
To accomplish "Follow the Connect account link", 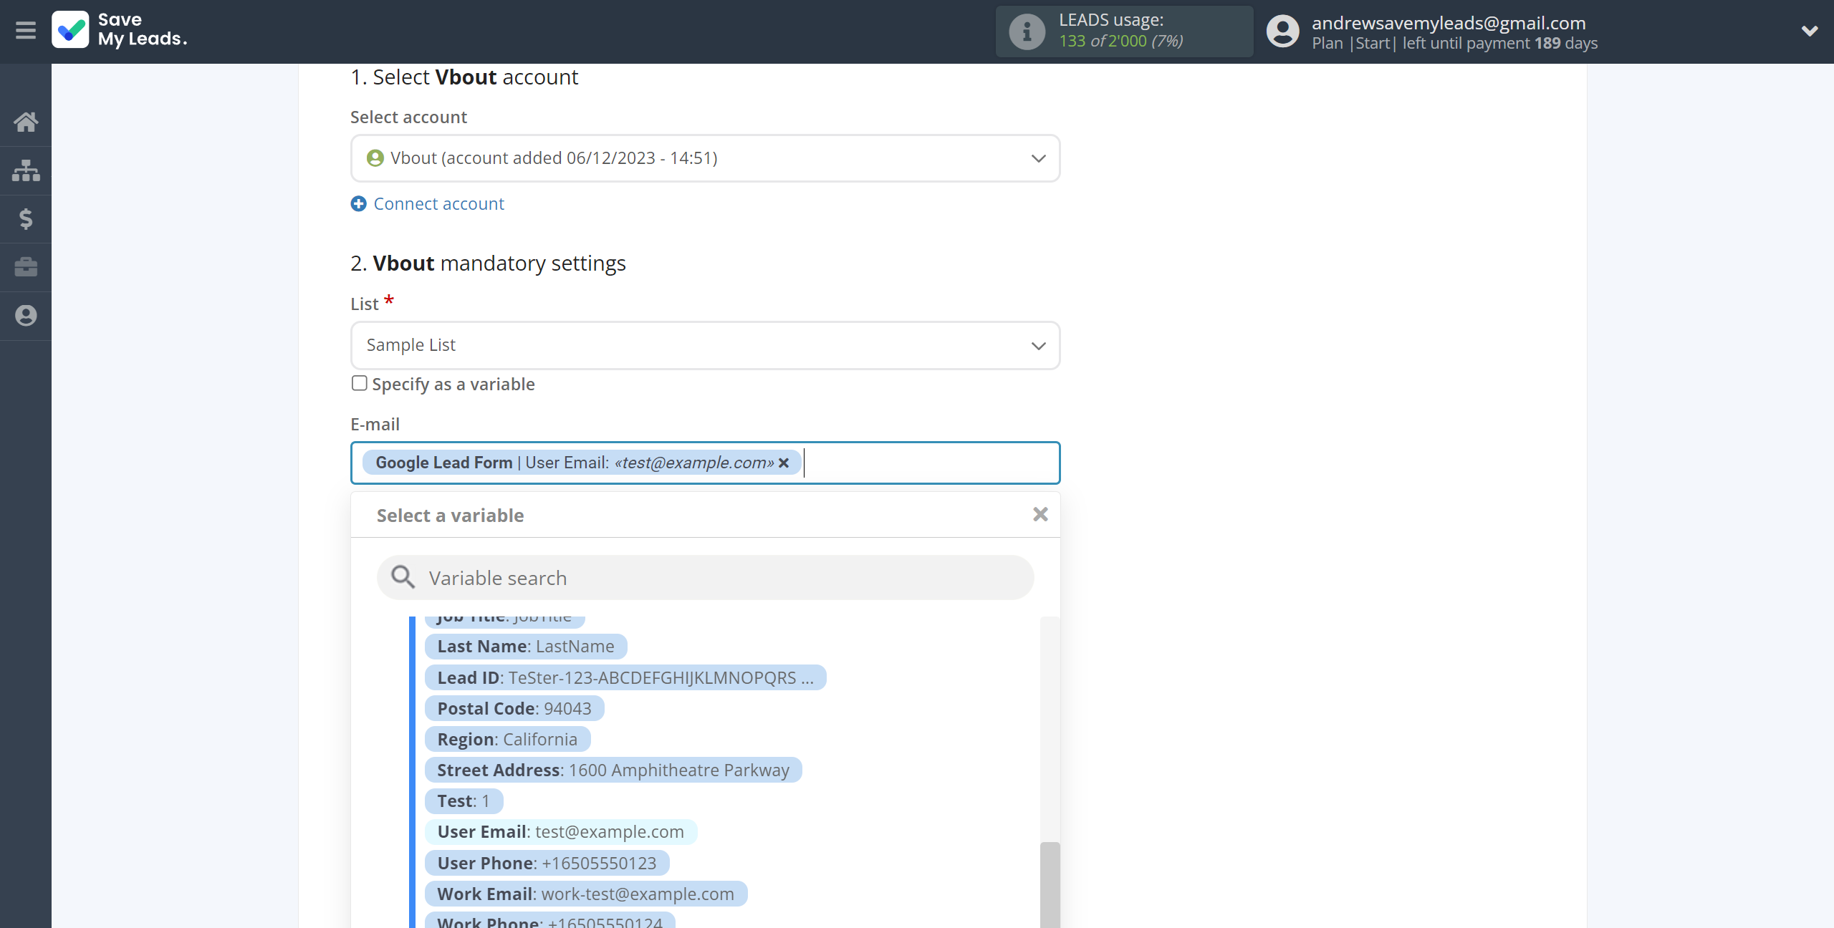I will [438, 204].
